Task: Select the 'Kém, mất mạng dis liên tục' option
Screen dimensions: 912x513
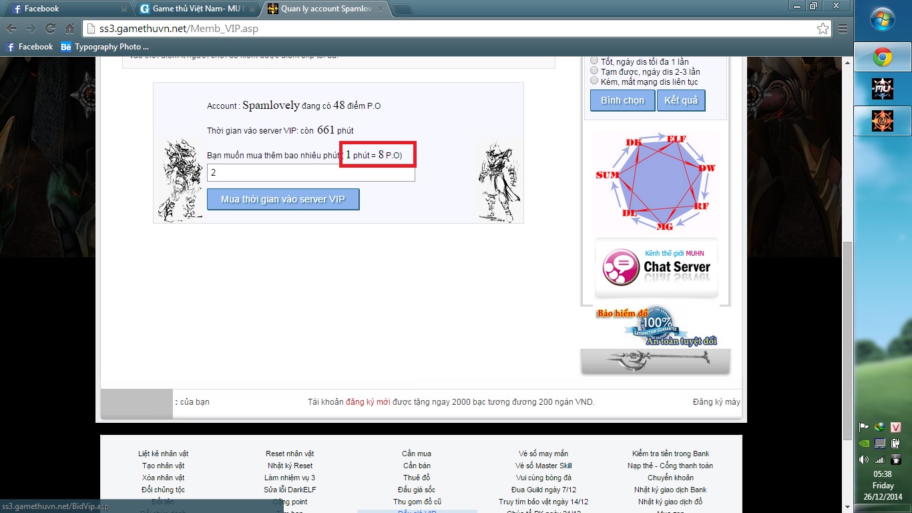Action: pos(594,81)
